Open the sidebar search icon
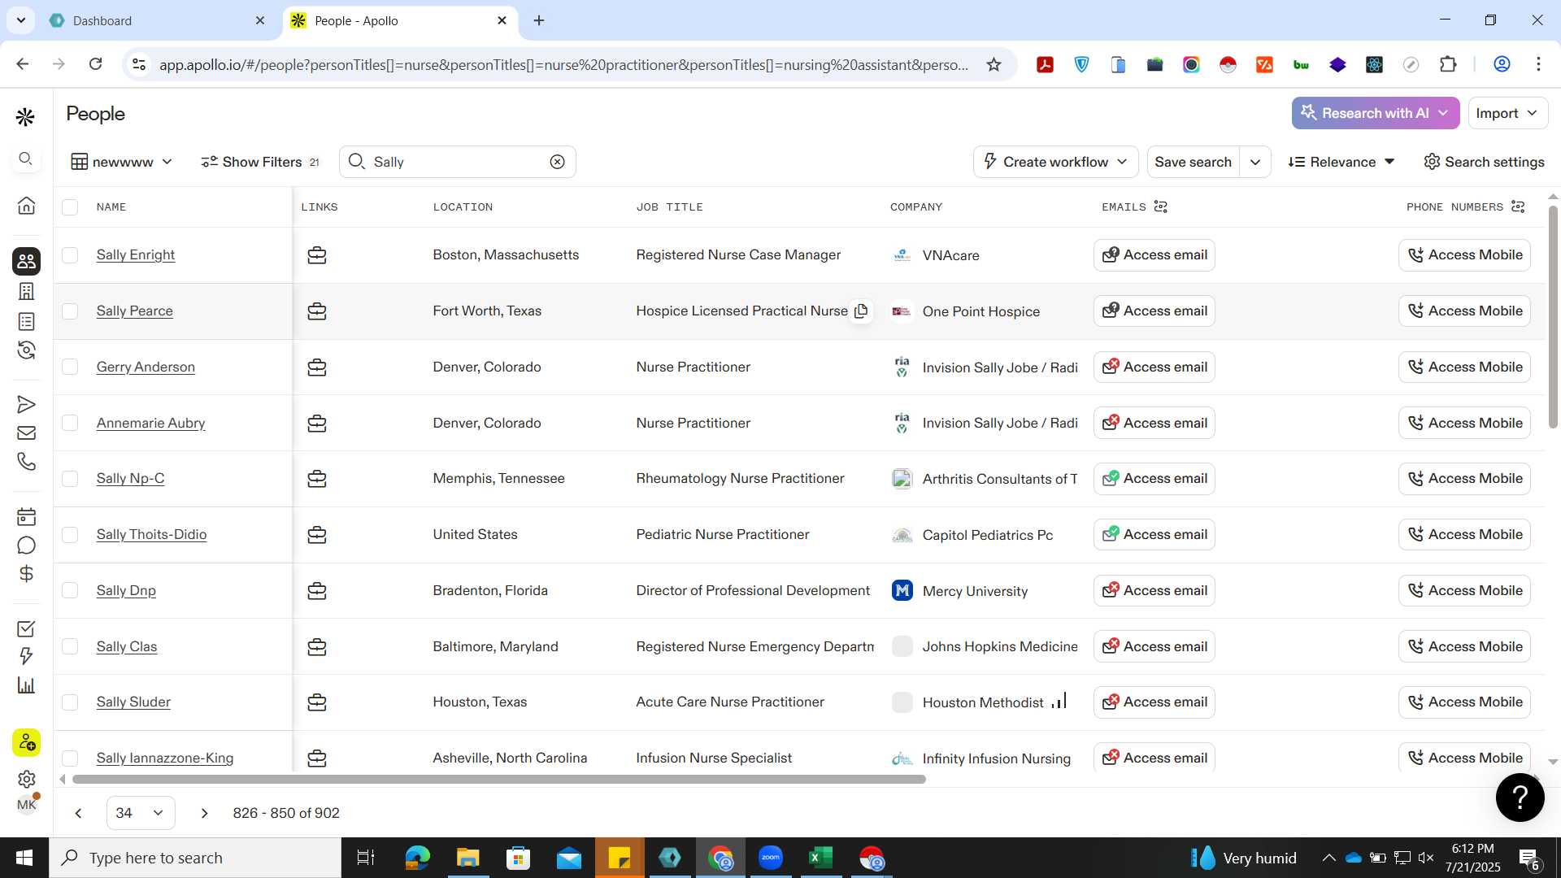1561x878 pixels. [26, 159]
